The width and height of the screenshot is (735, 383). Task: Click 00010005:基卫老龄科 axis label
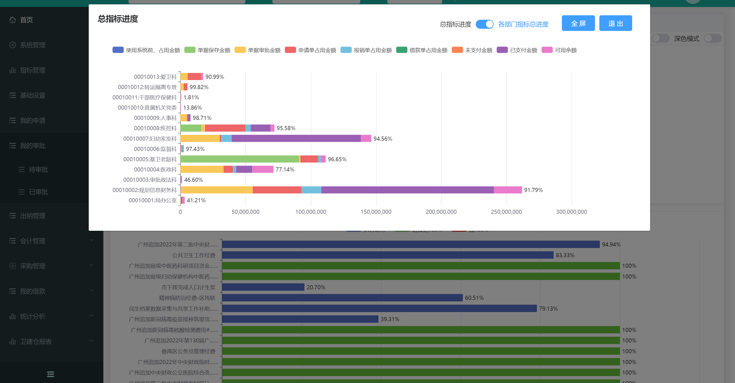pyautogui.click(x=150, y=159)
